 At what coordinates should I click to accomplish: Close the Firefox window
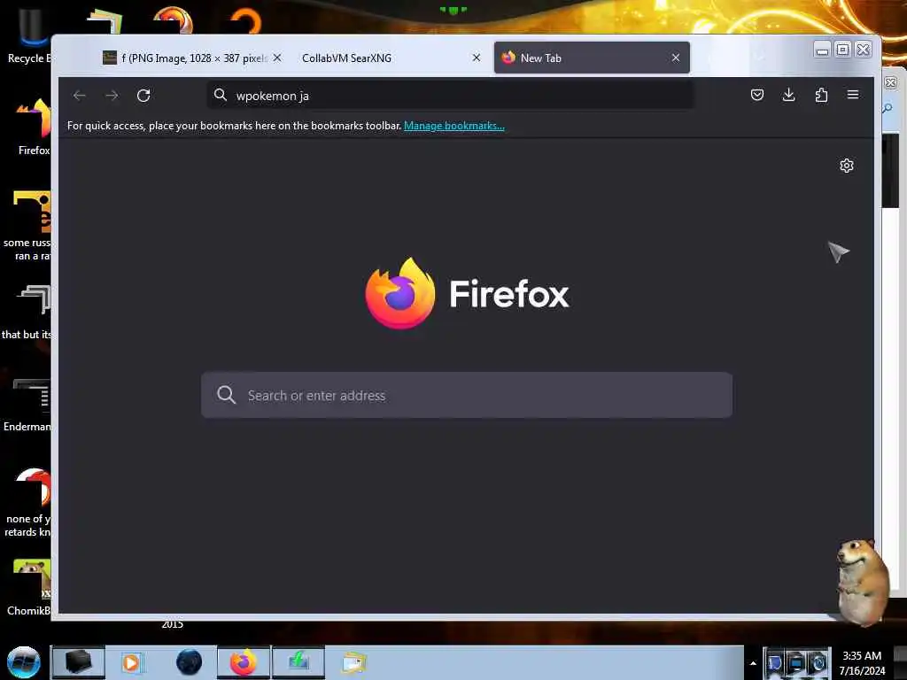point(863,50)
